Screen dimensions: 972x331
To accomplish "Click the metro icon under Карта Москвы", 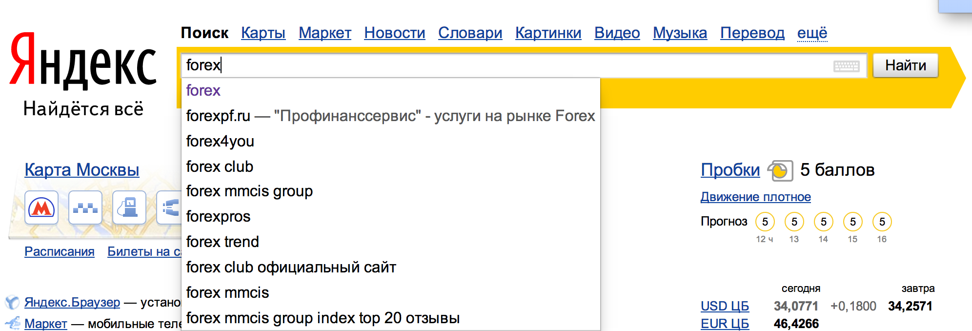I will [x=41, y=208].
